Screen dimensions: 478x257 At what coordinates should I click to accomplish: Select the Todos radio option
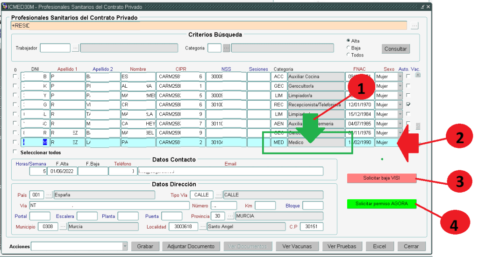[x=348, y=55]
